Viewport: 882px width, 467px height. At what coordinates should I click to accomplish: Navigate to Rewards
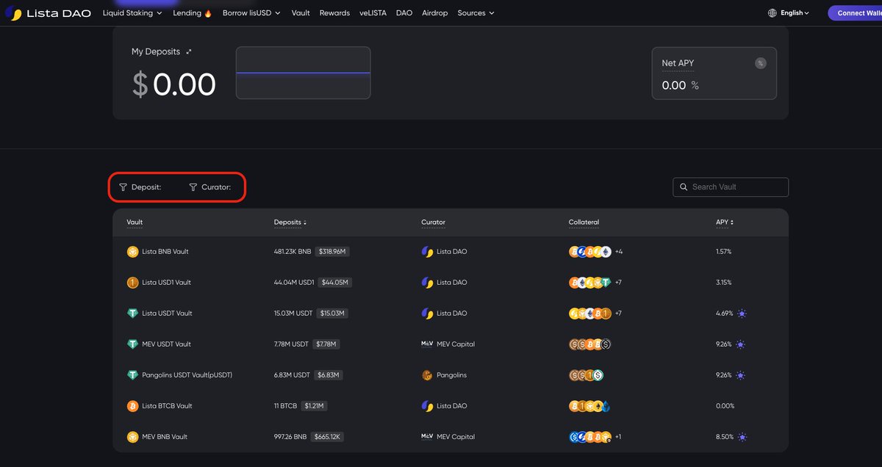coord(334,13)
